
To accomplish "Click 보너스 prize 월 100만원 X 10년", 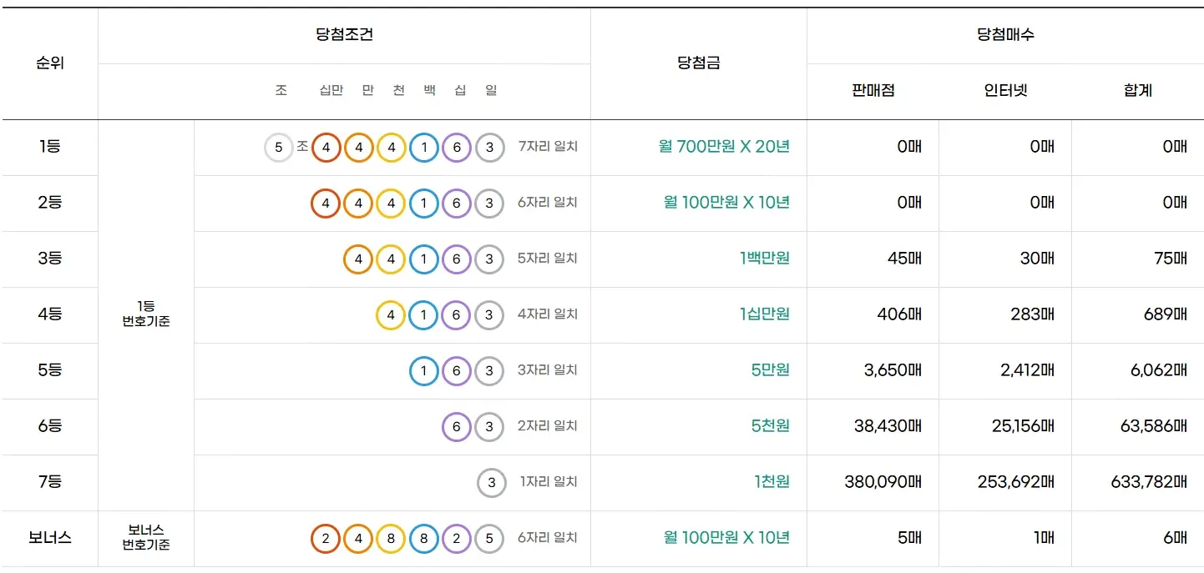I will 726,538.
